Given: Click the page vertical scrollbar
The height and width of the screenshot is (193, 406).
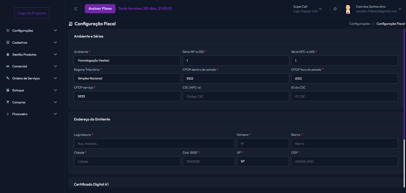Looking at the screenshot, I should click(x=404, y=84).
